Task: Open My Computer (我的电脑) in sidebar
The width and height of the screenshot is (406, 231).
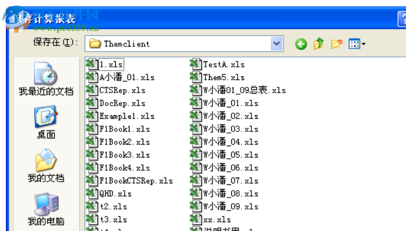Action: (x=46, y=209)
